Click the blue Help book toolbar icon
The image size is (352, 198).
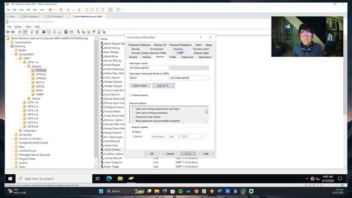66,32
